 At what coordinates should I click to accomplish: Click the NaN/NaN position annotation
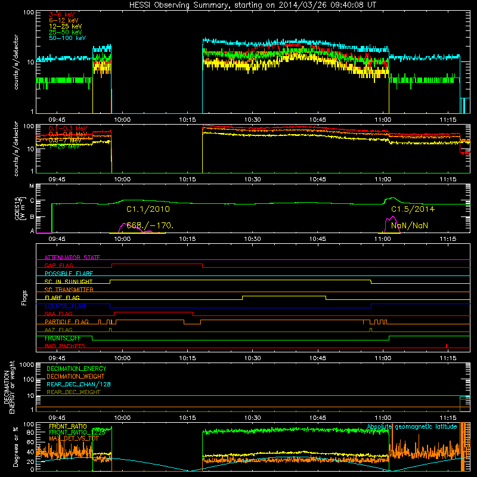410,226
